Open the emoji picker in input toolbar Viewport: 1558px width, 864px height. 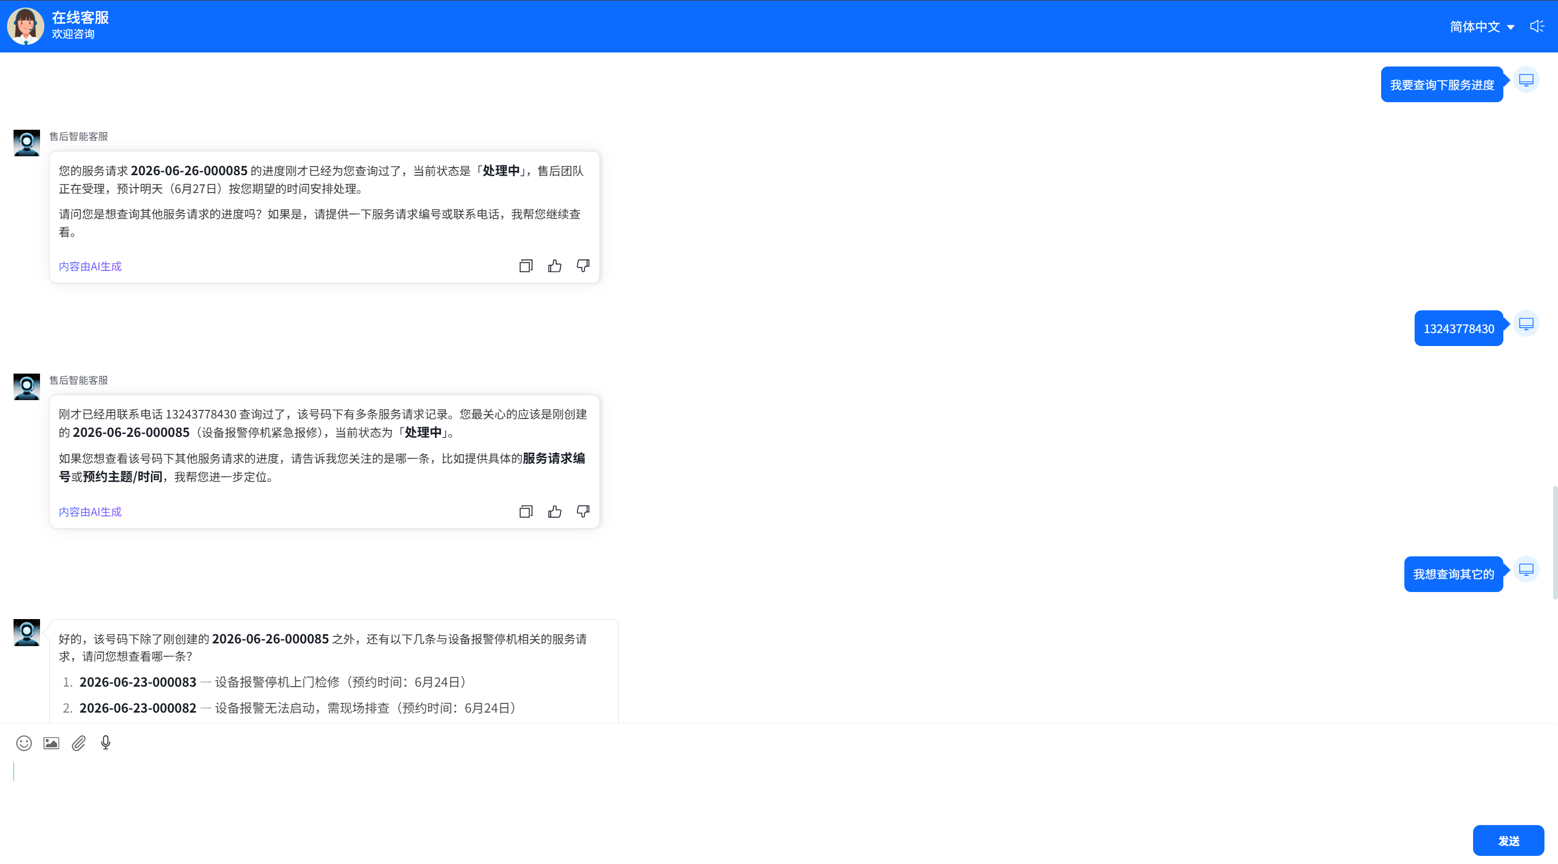(24, 743)
